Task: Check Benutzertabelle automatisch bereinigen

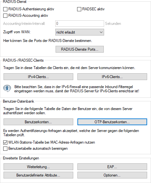Action: tap(5, 148)
